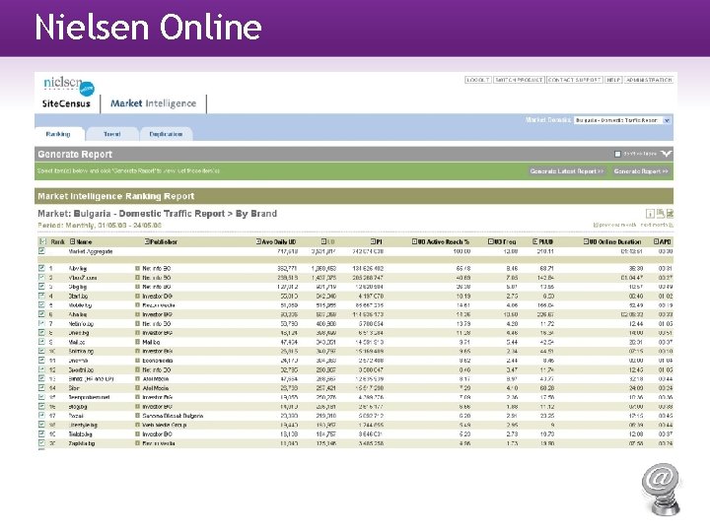Click the icon beside UB Active Reach % header
The image size is (710, 532).
tap(414, 241)
